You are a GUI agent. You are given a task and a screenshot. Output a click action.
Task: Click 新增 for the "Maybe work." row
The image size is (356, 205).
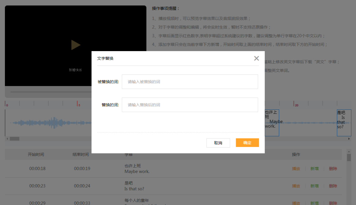click(314, 169)
